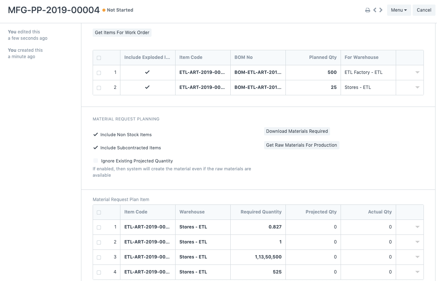
Task: Edit Planned Qty cell showing 500
Action: pyautogui.click(x=313, y=72)
